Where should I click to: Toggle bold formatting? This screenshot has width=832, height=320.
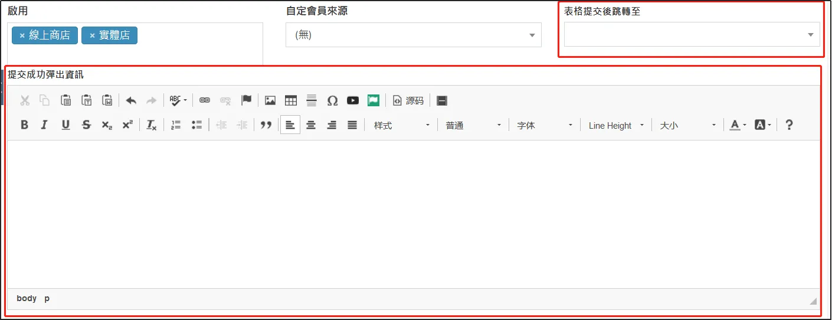24,125
